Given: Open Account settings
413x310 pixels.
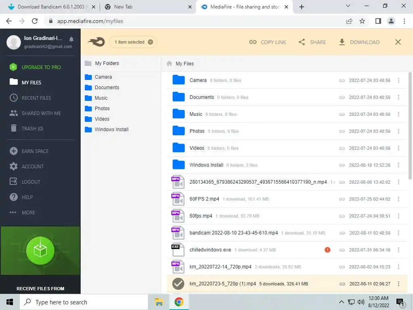Looking at the screenshot, I should pyautogui.click(x=26, y=166).
